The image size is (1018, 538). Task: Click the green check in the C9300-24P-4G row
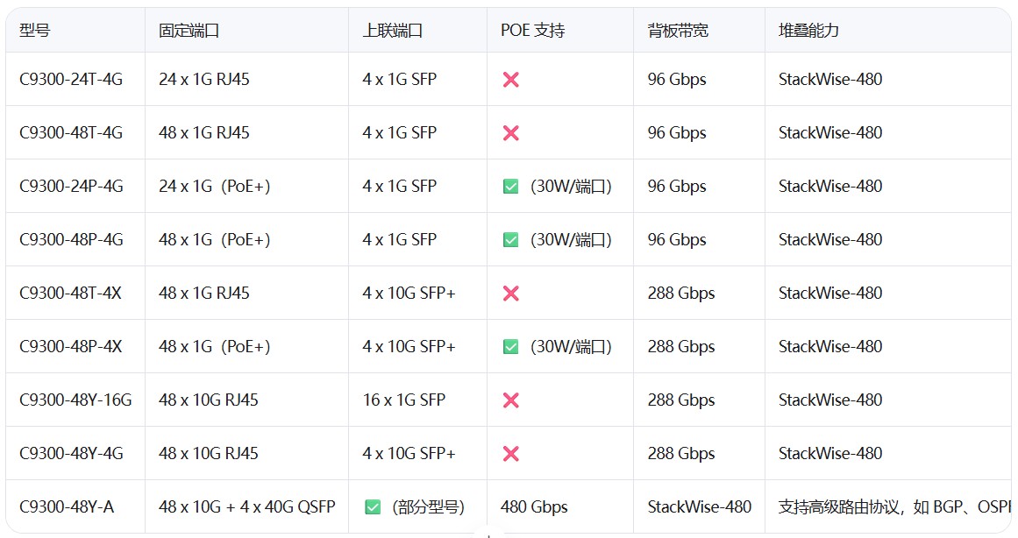(510, 187)
